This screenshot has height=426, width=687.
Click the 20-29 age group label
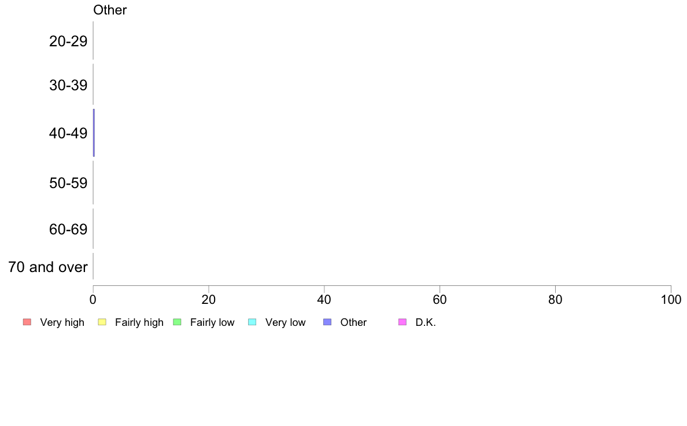[68, 41]
